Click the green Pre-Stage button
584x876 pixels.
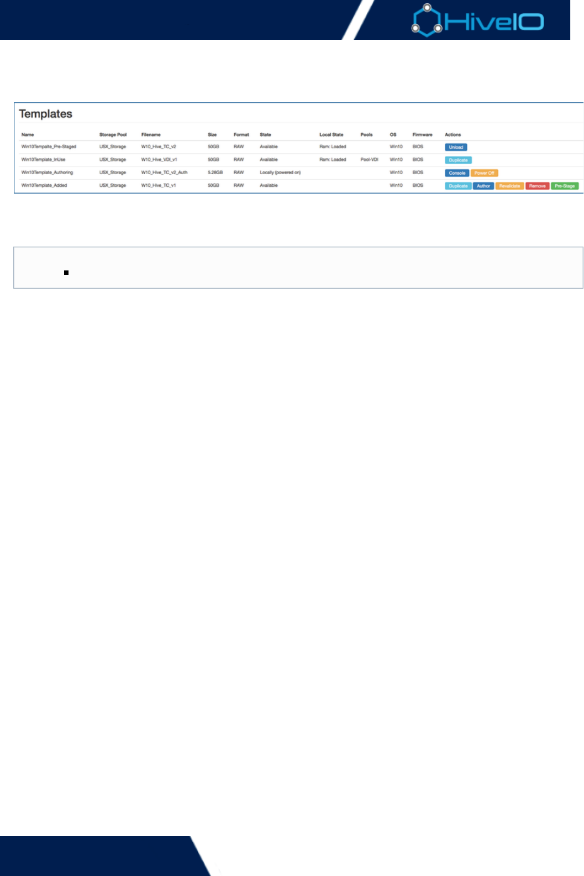point(565,186)
